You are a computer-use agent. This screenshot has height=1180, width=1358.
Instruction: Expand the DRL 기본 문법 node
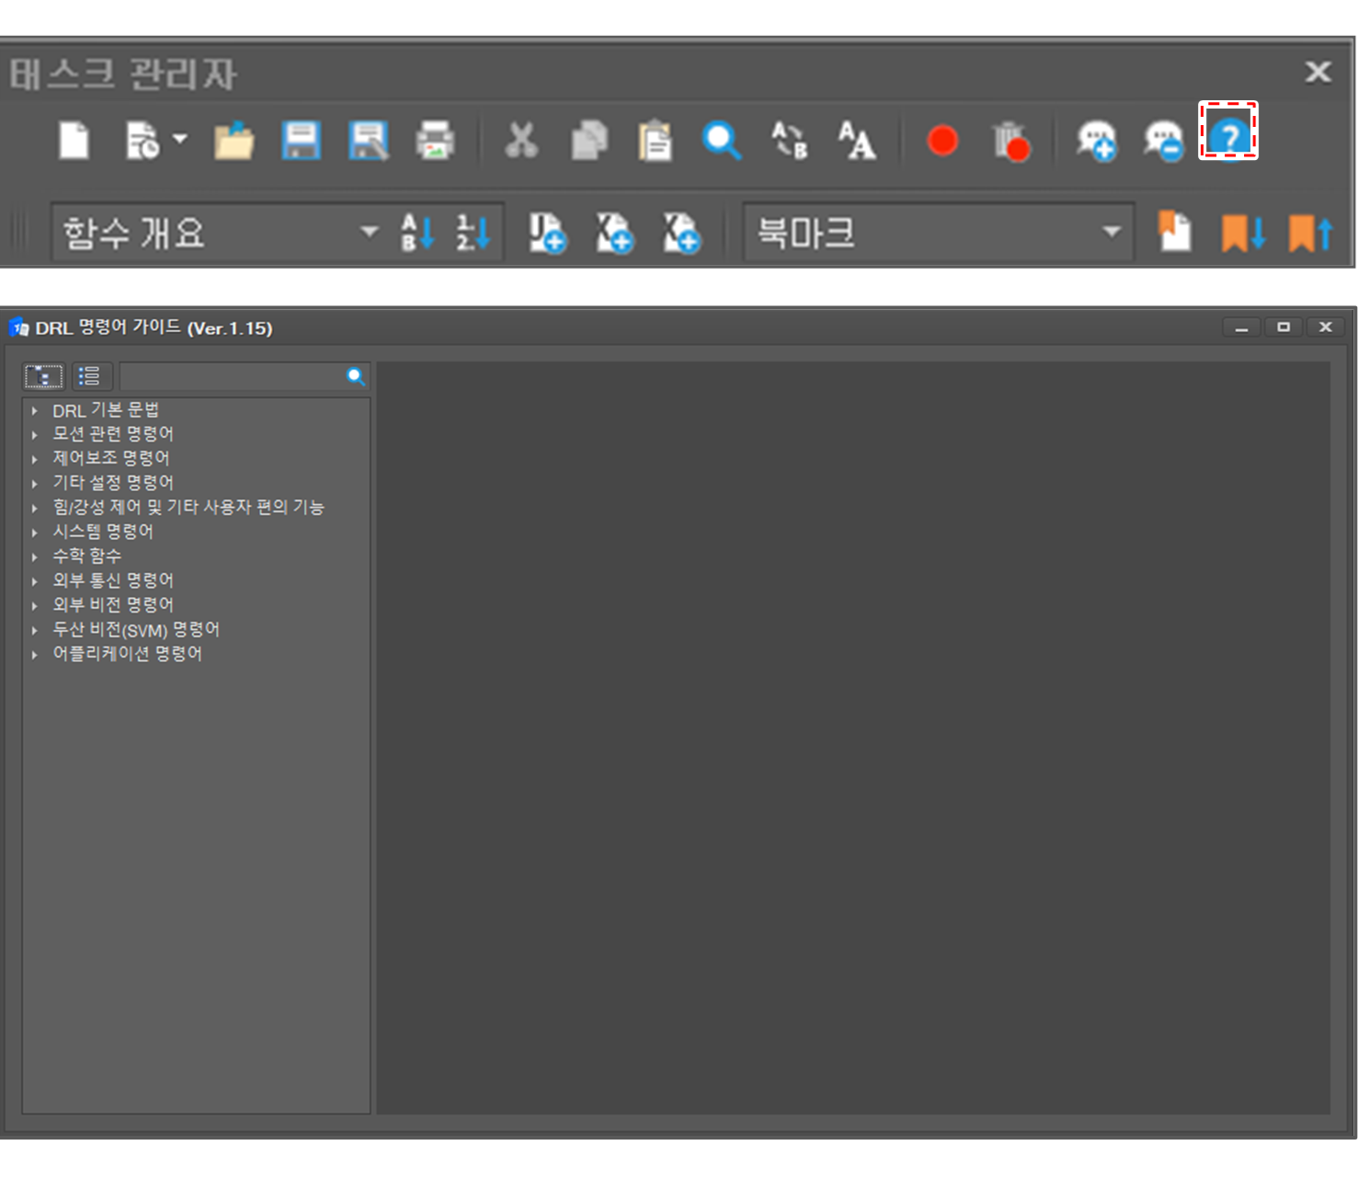pyautogui.click(x=35, y=410)
